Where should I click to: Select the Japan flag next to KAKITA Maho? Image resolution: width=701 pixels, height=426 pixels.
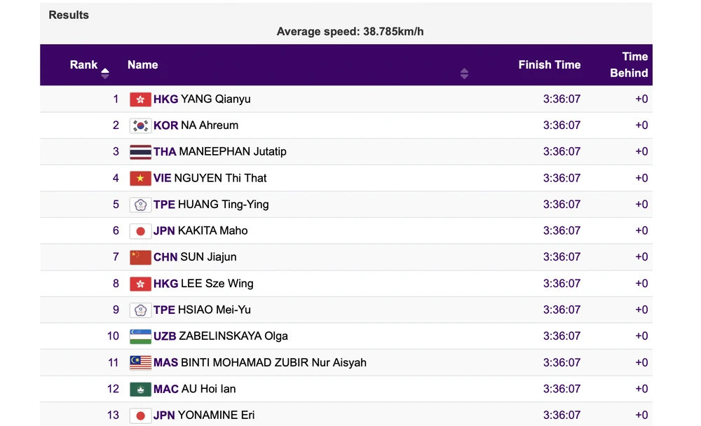[140, 231]
